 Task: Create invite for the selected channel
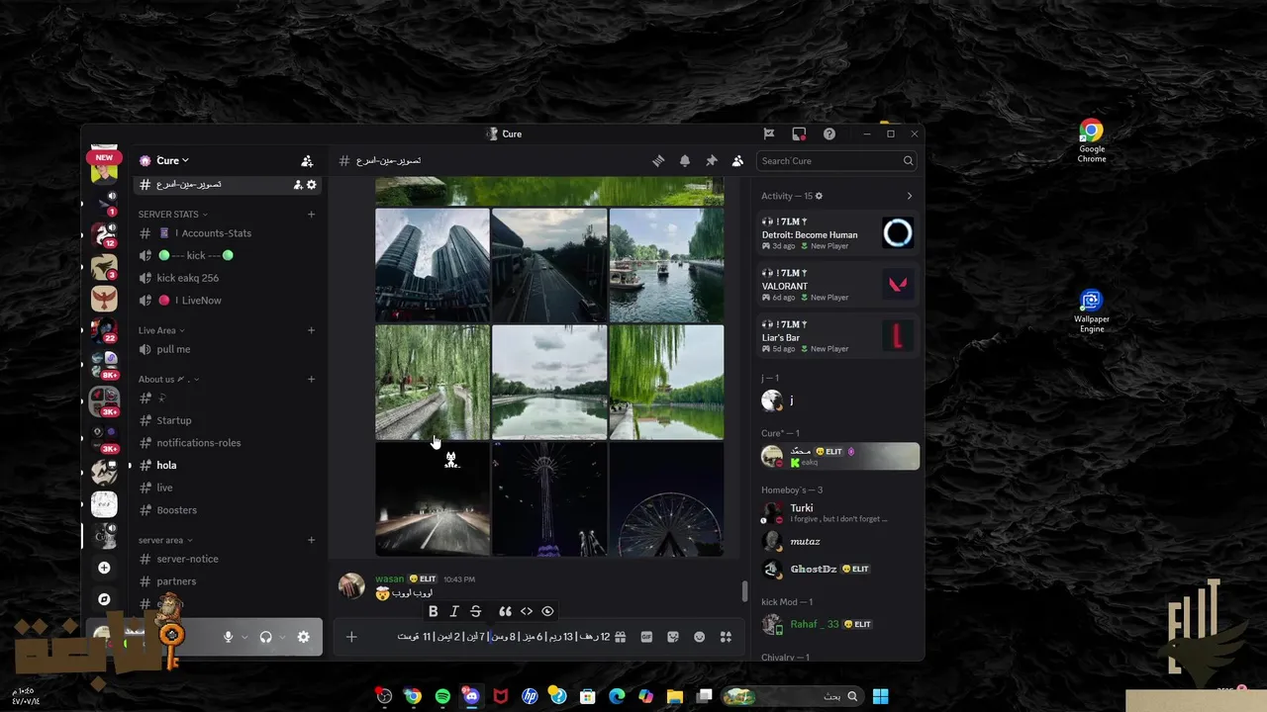tap(298, 185)
